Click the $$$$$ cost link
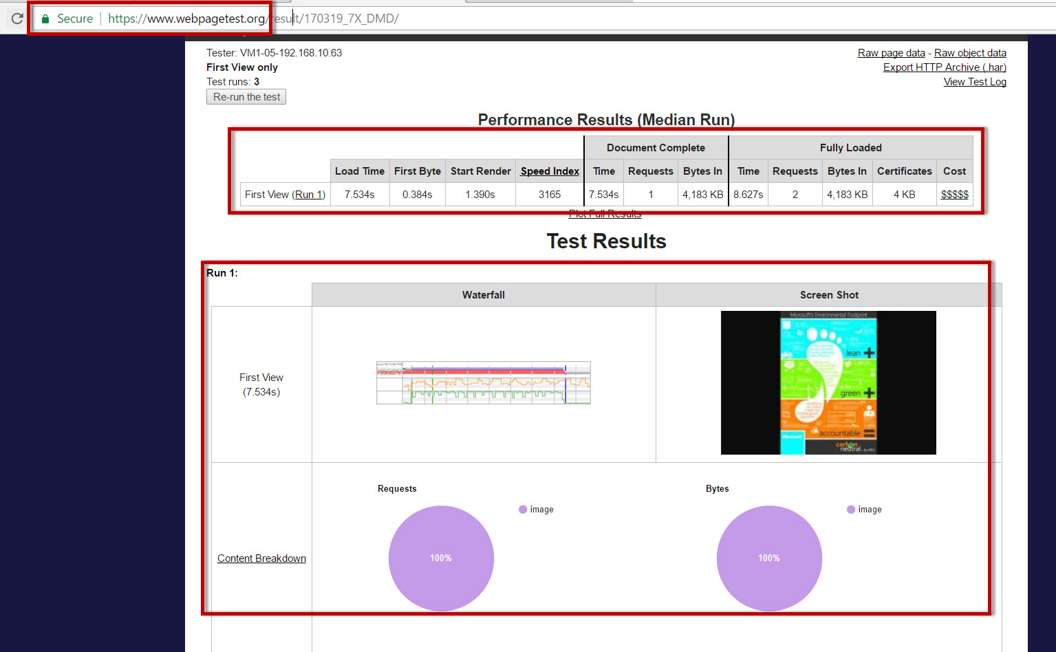The width and height of the screenshot is (1056, 652). click(954, 195)
